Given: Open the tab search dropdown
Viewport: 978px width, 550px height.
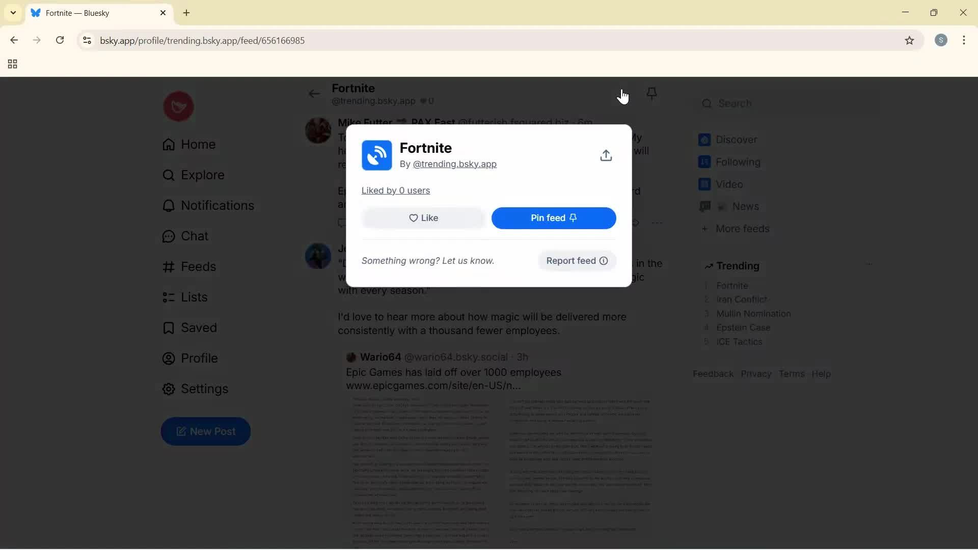Looking at the screenshot, I should [12, 13].
